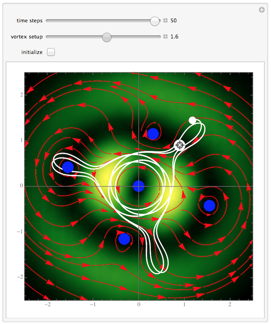271x324 pixels.
Task: Click the blue vortex on the left side
Action: pos(68,167)
